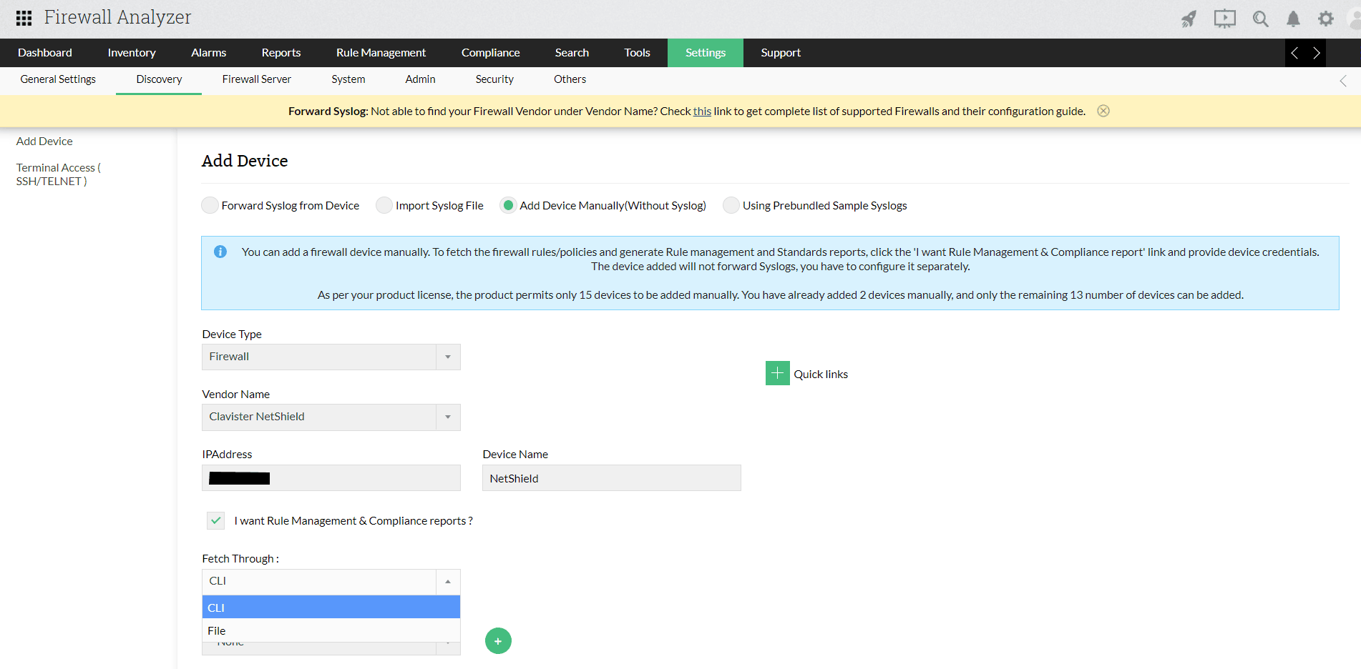Open the user profile avatar
This screenshot has height=669, width=1361.
(1354, 19)
